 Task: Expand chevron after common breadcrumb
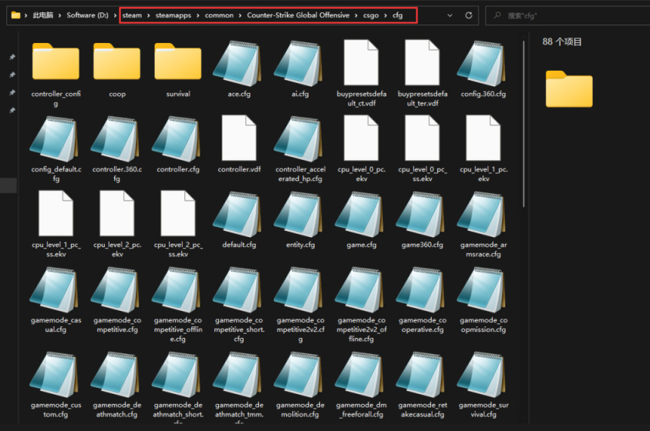[x=240, y=15]
